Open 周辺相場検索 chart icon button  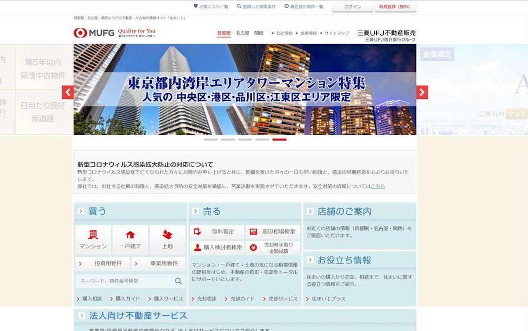273,232
